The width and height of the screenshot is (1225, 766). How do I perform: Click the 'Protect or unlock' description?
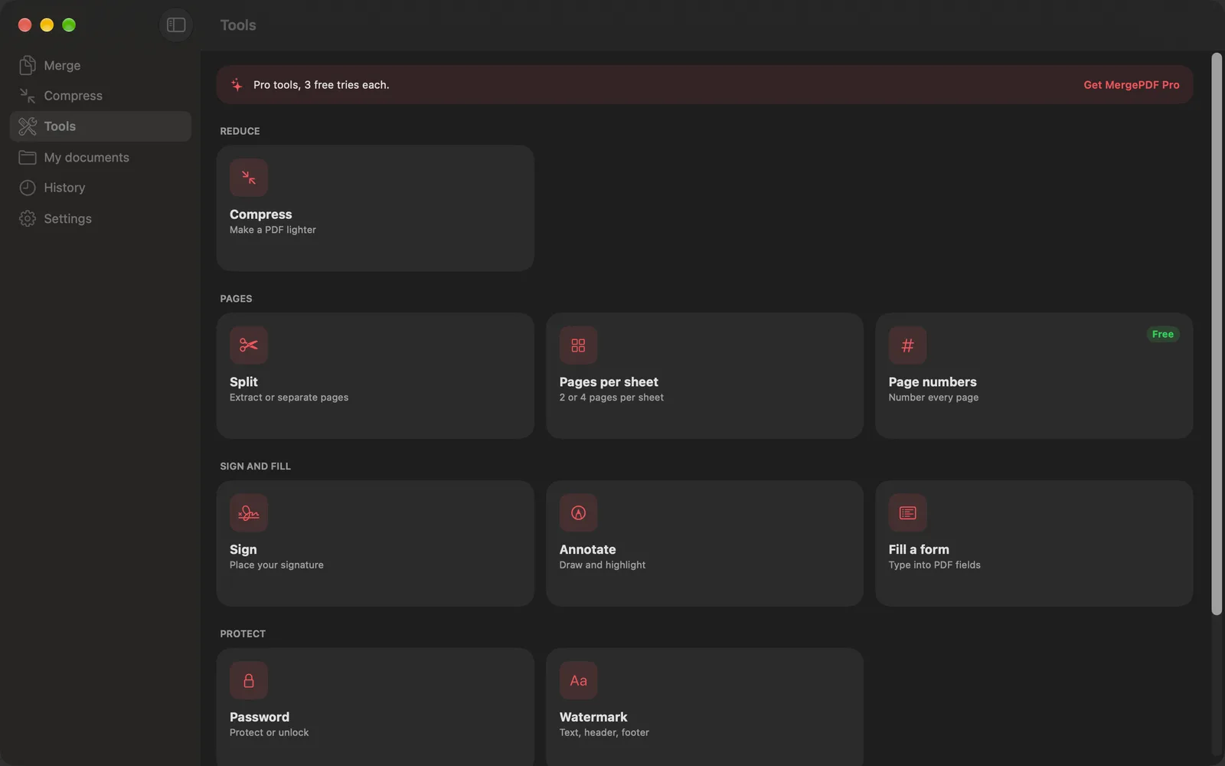tap(269, 732)
